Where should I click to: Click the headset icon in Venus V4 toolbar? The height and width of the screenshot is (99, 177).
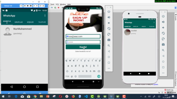coord(21,6)
